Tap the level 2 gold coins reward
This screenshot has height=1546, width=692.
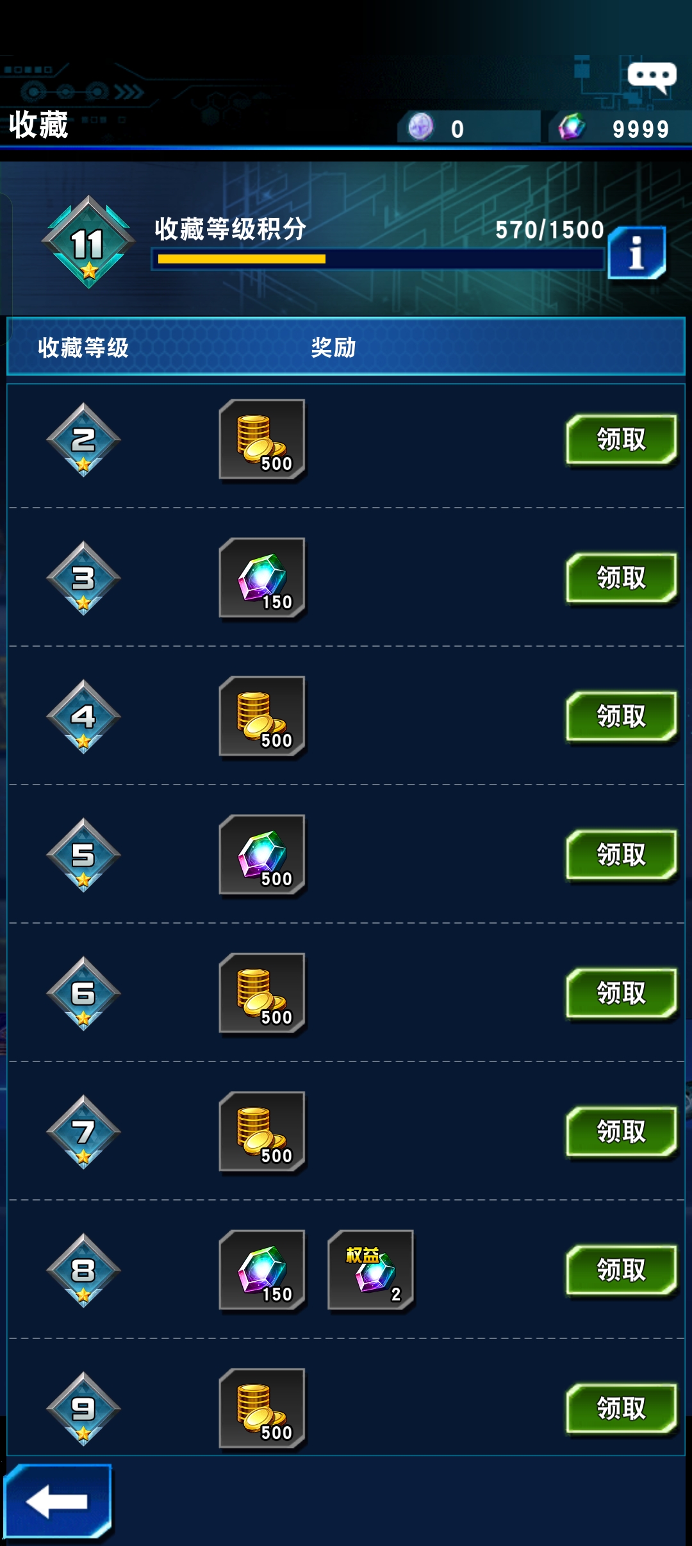pyautogui.click(x=262, y=440)
